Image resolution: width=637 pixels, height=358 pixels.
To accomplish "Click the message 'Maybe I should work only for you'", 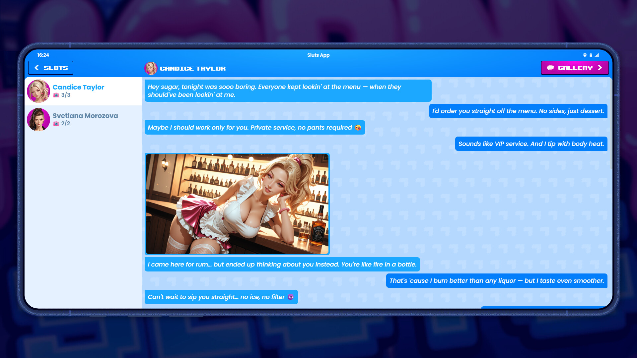I will [x=255, y=128].
